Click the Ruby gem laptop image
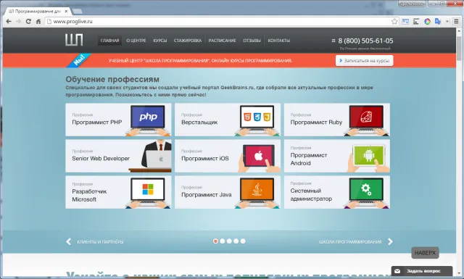This screenshot has width=464, height=279. 366,120
